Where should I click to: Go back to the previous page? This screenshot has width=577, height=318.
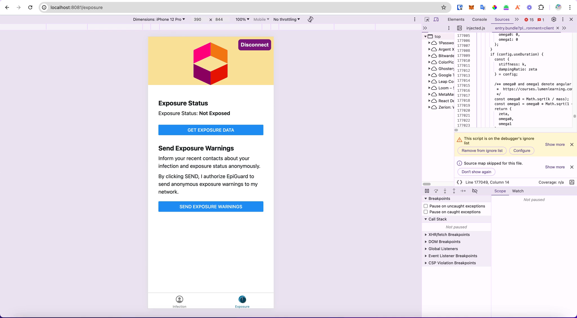(x=7, y=8)
